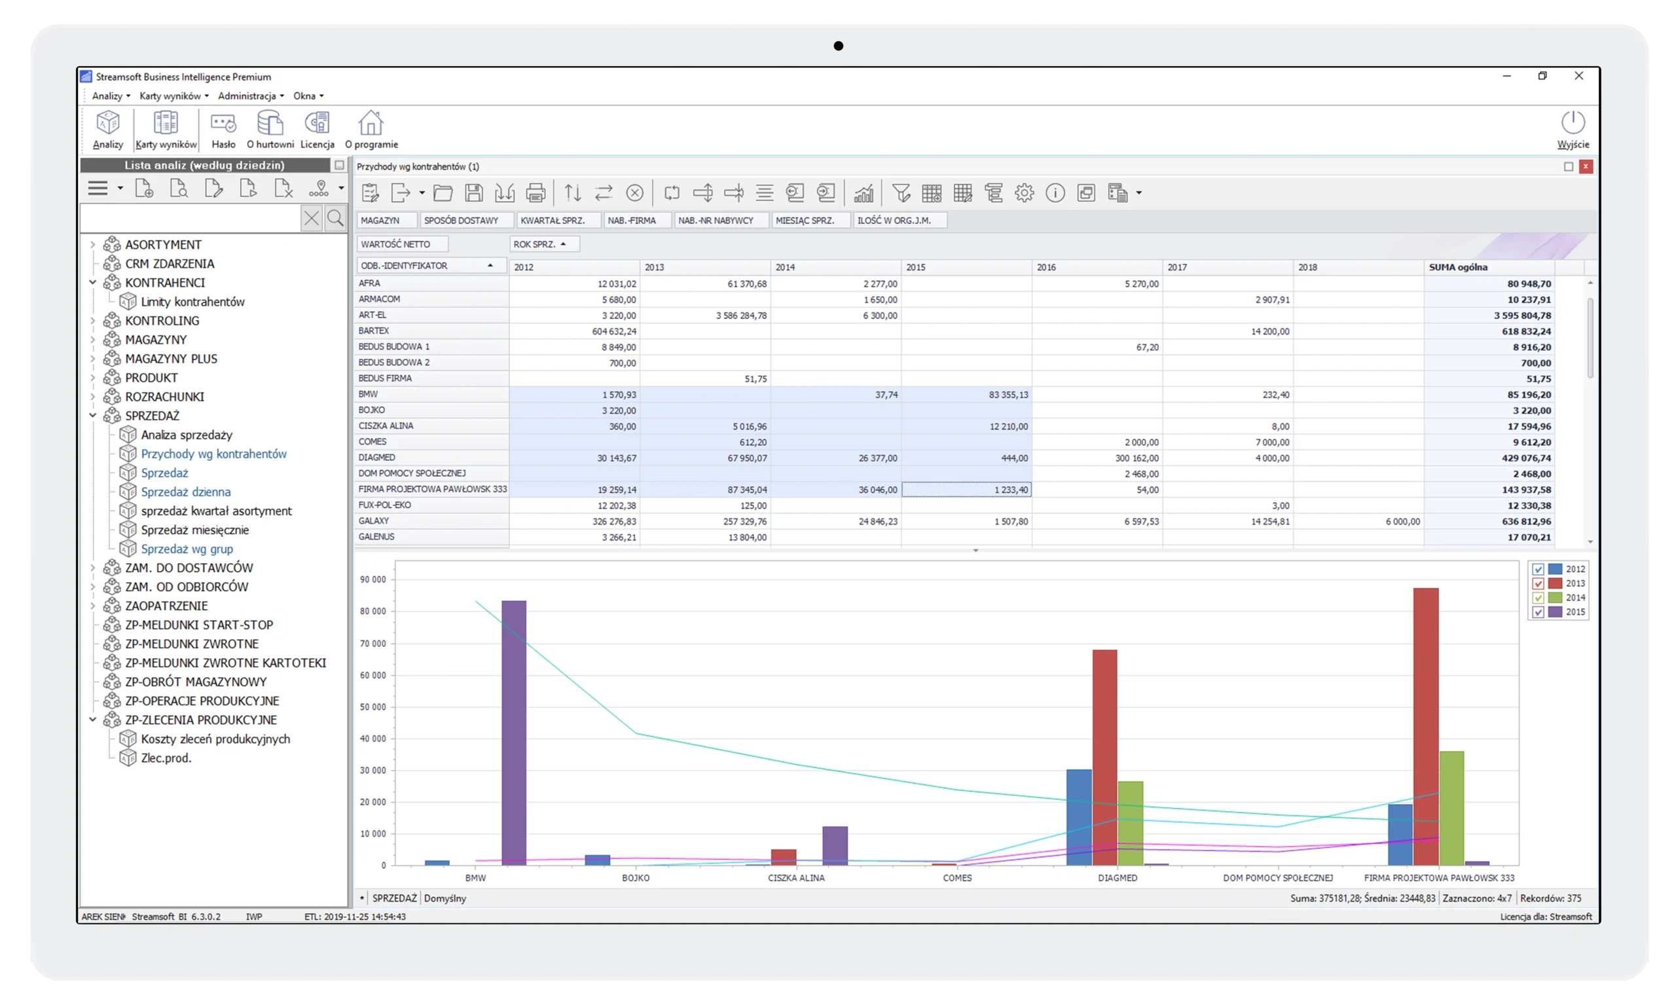Viewport: 1676px width, 1005px height.
Task: Open the Administracja menu
Action: pos(250,96)
